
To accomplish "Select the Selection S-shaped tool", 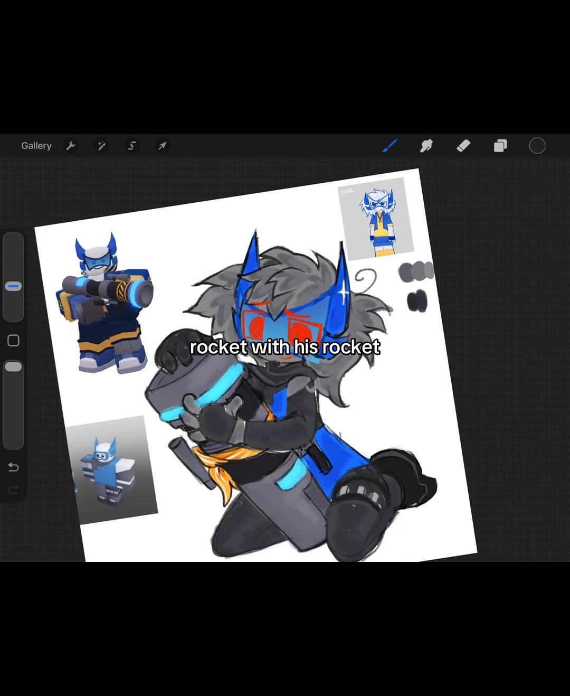I will click(x=132, y=146).
